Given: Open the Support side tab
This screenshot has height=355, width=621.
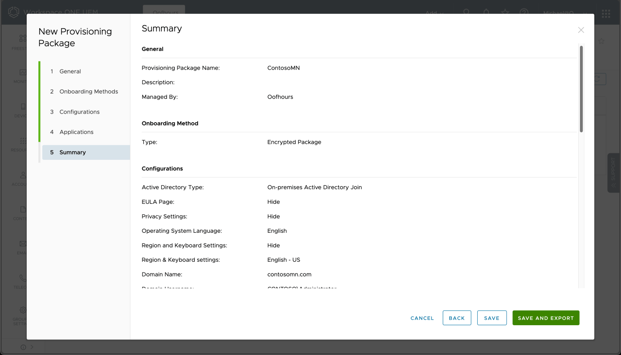Looking at the screenshot, I should 613,173.
